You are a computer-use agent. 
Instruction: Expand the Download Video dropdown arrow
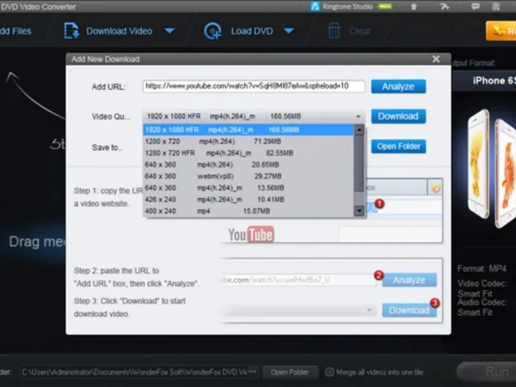click(x=170, y=31)
